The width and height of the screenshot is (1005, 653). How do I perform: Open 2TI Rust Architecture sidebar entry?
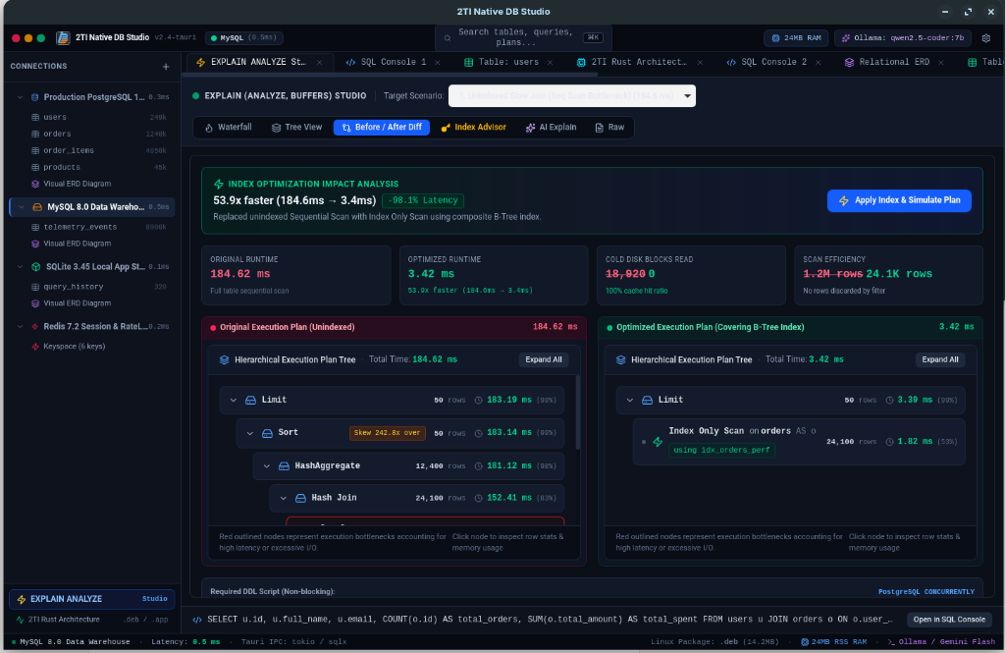[x=91, y=620]
